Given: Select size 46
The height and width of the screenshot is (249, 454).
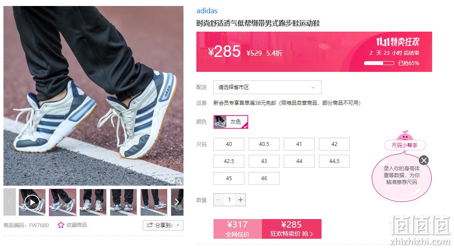Looking at the screenshot, I should pyautogui.click(x=264, y=178).
